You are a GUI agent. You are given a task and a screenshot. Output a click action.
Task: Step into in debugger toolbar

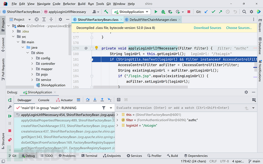click(x=95, y=100)
